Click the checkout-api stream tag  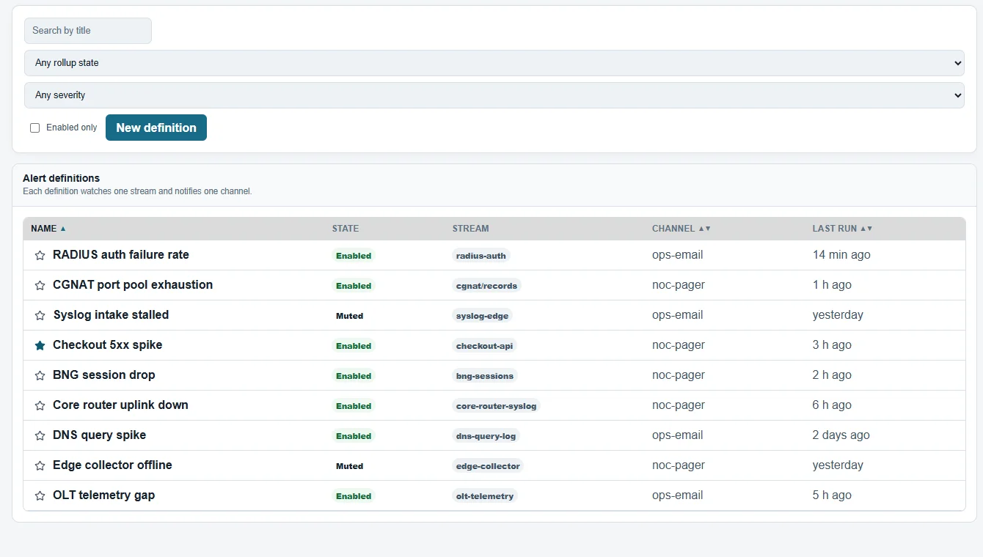[484, 346]
